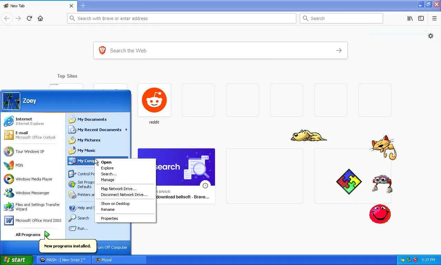Open My Documents folder

[98, 119]
